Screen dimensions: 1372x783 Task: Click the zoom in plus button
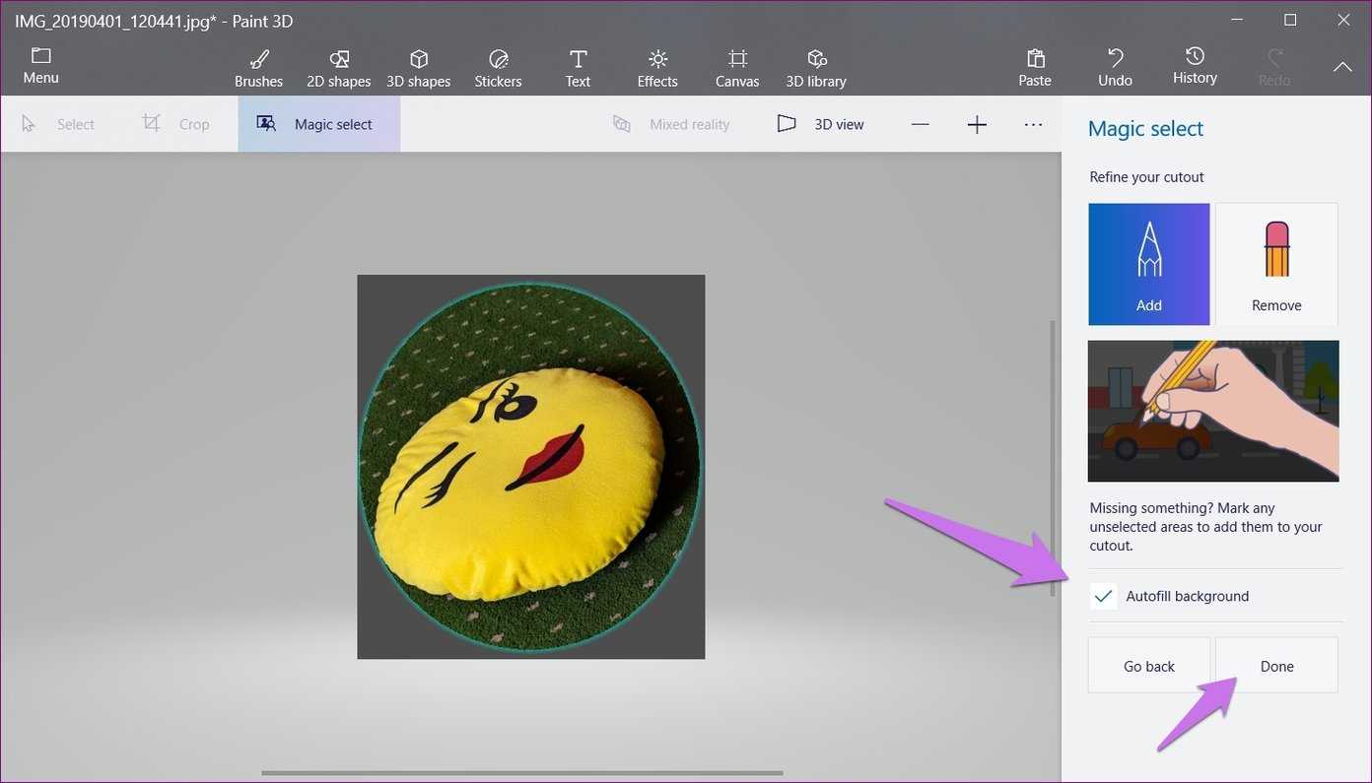977,124
